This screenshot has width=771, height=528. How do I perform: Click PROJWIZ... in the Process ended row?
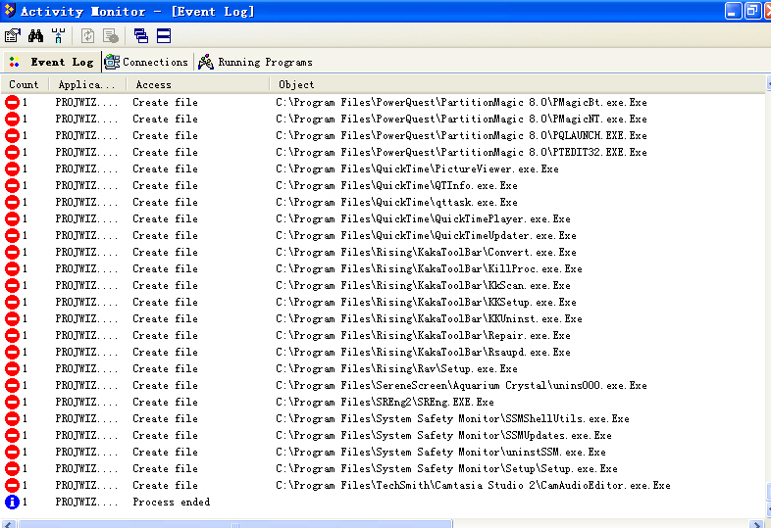(86, 502)
